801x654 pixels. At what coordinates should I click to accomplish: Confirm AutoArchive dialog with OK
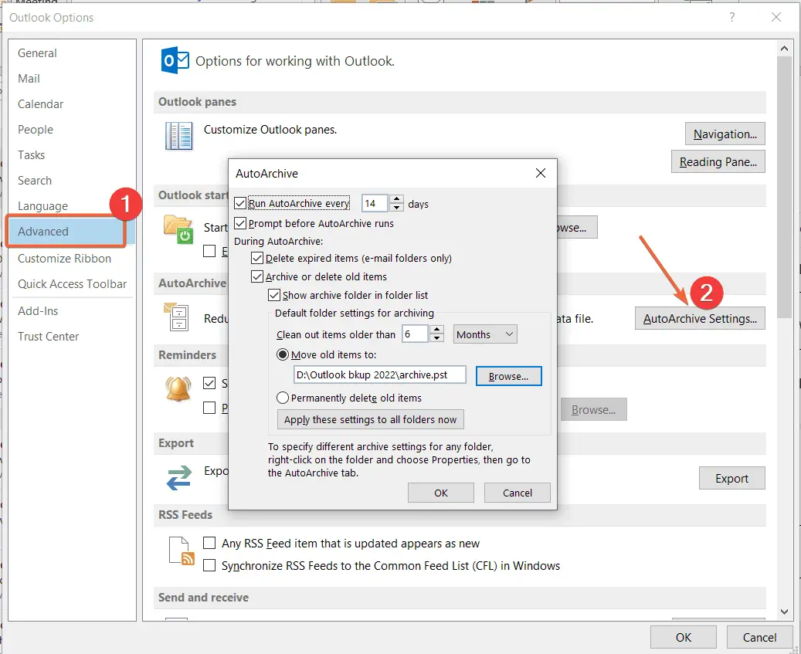click(x=441, y=493)
